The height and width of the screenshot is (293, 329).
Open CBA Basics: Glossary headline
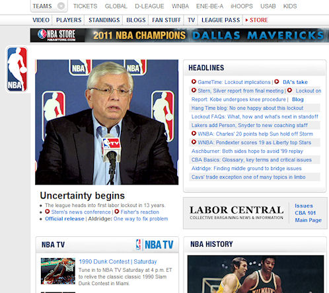click(x=252, y=159)
